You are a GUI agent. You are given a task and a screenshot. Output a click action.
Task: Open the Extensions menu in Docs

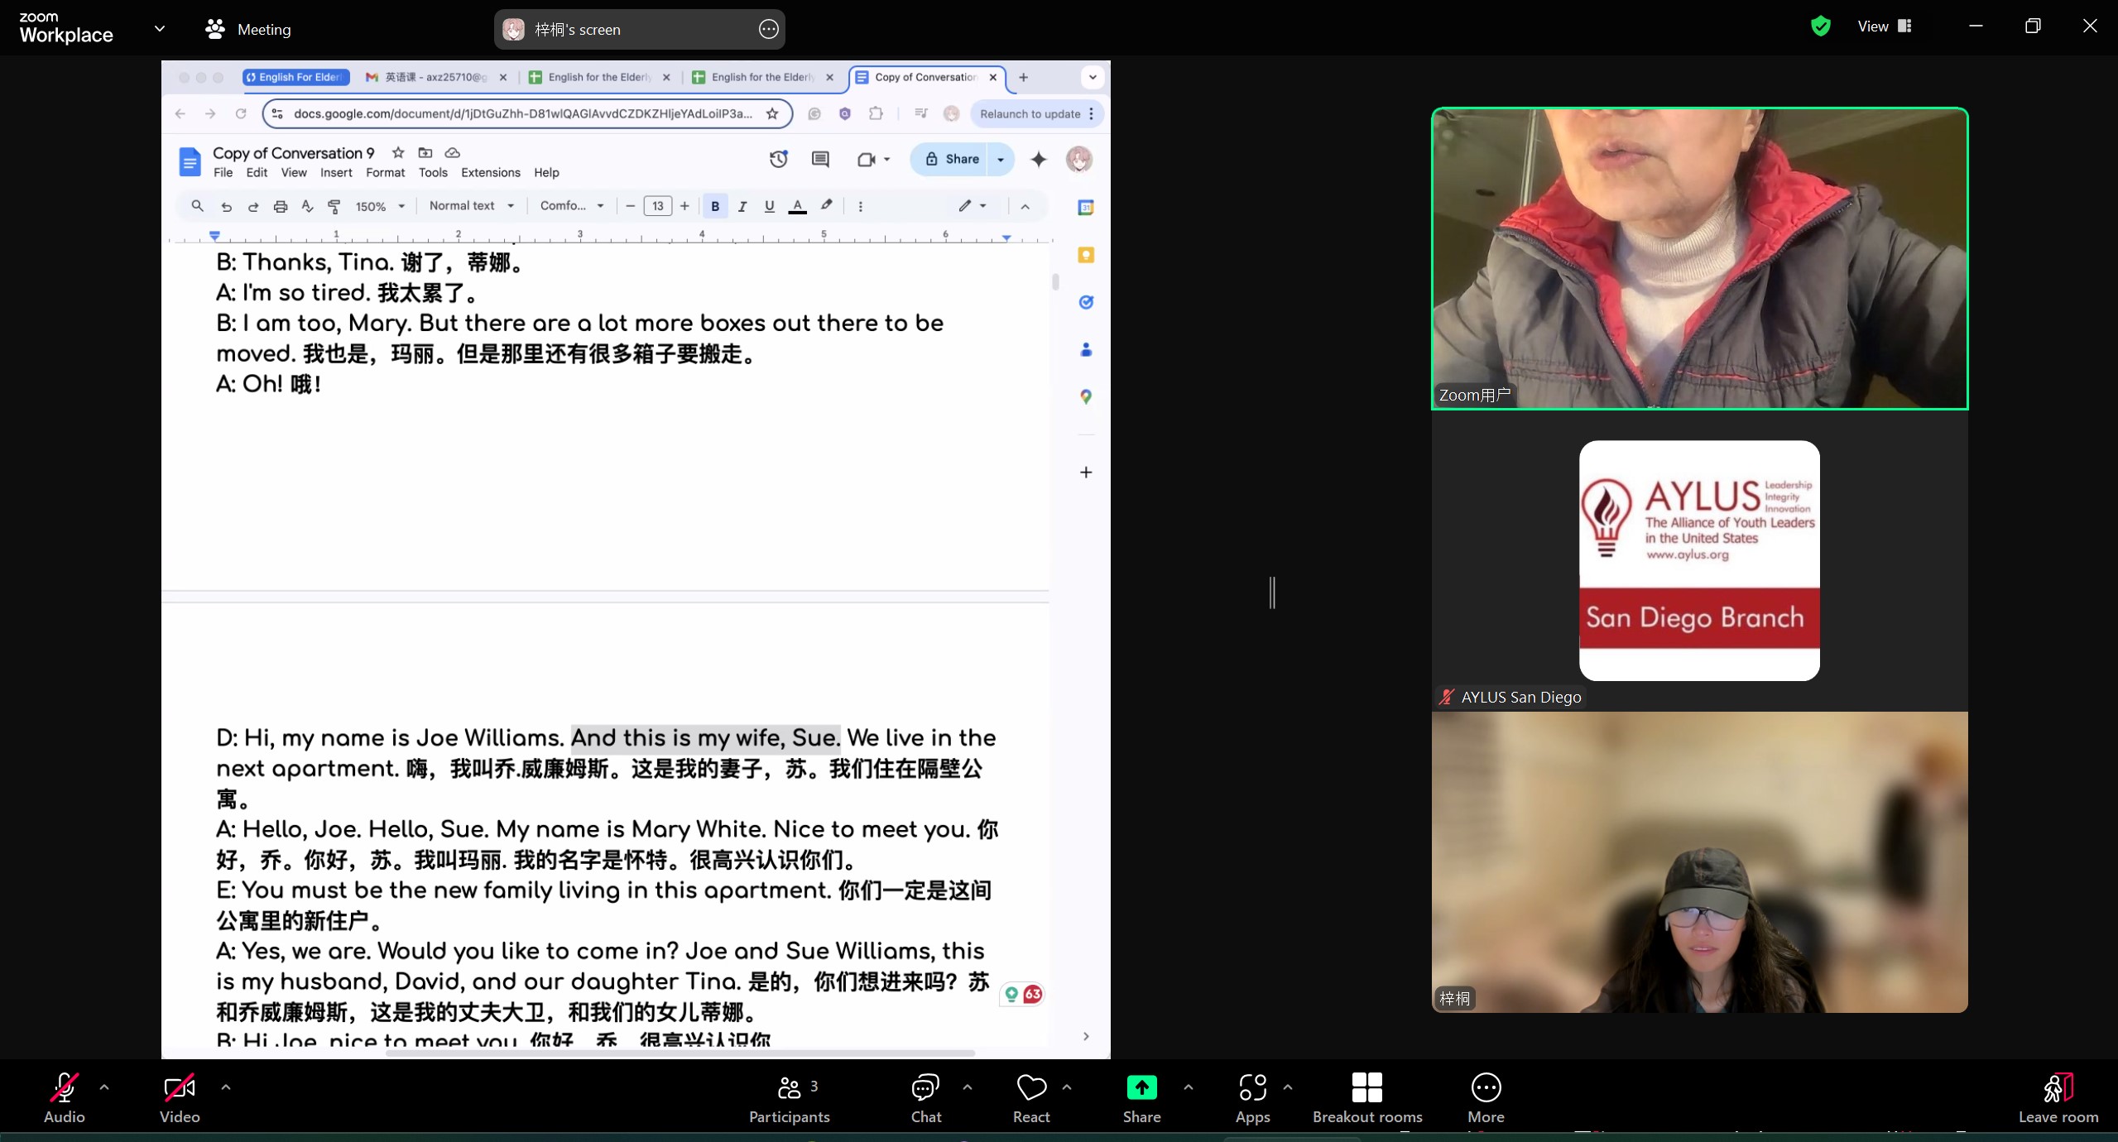pos(490,172)
